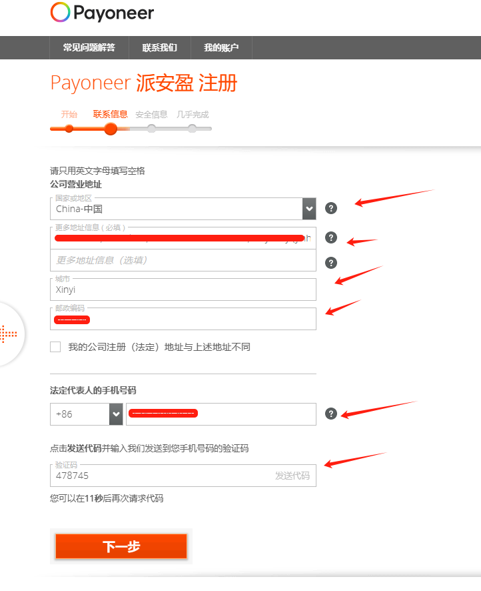This screenshot has height=591, width=481.
Task: Click 发送代码 to send code
Action: tap(292, 476)
